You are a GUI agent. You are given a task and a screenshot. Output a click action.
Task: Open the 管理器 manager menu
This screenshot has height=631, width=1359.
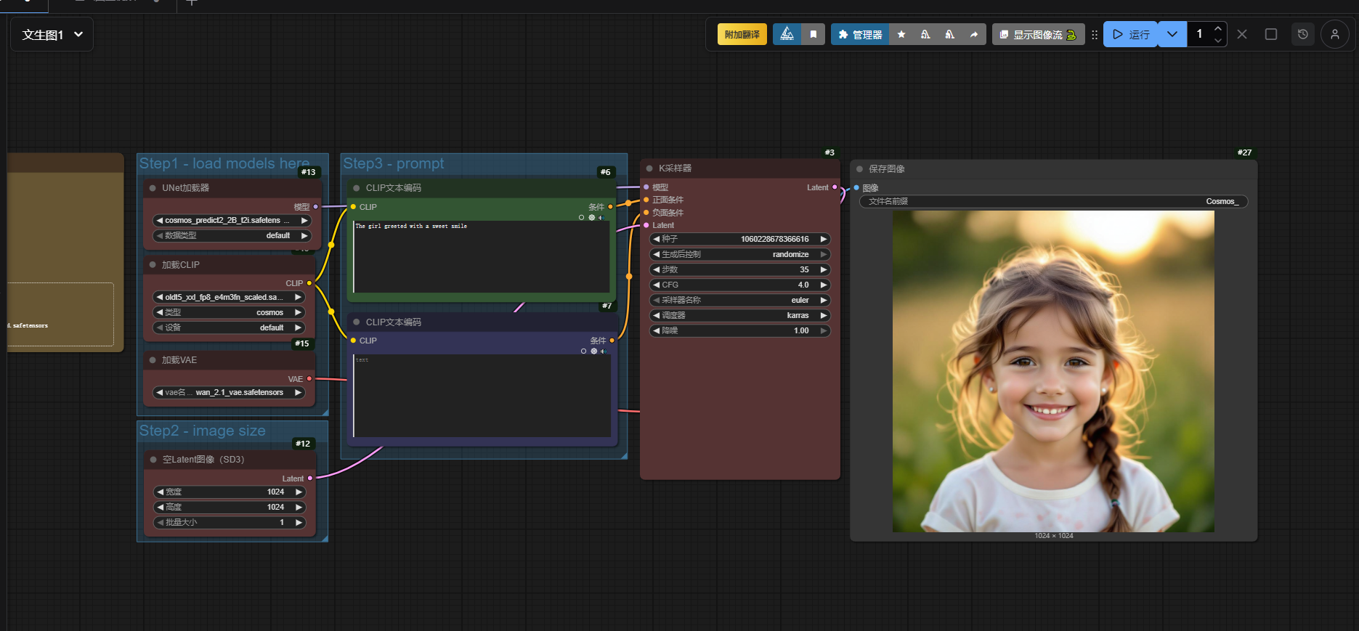point(859,34)
